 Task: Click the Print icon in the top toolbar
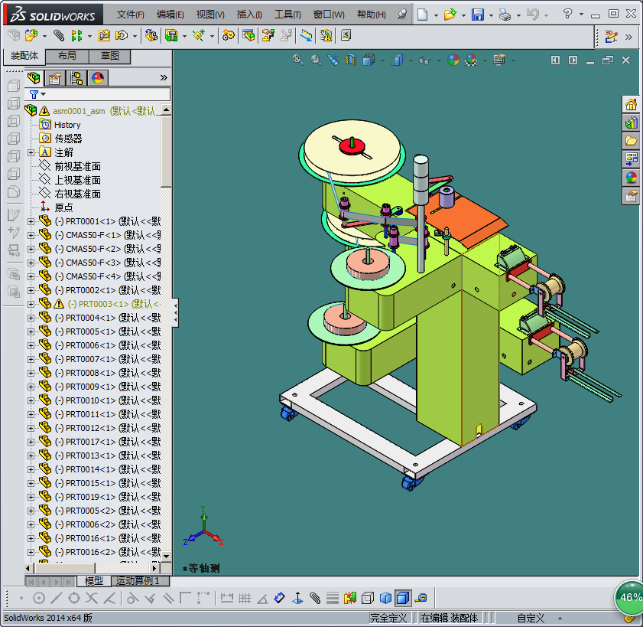coord(505,15)
